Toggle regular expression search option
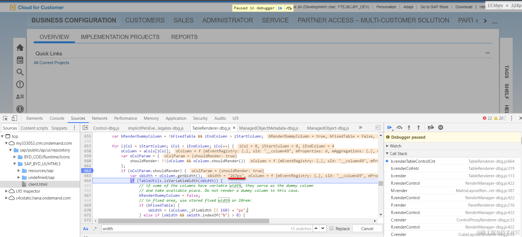This screenshot has width=522, height=237. 95,229
